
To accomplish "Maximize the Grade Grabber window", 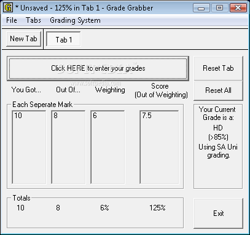I will click(x=220, y=8).
